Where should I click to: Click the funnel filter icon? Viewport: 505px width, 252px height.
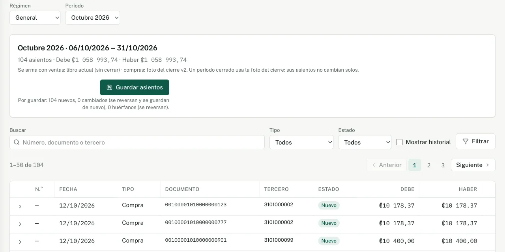click(466, 141)
